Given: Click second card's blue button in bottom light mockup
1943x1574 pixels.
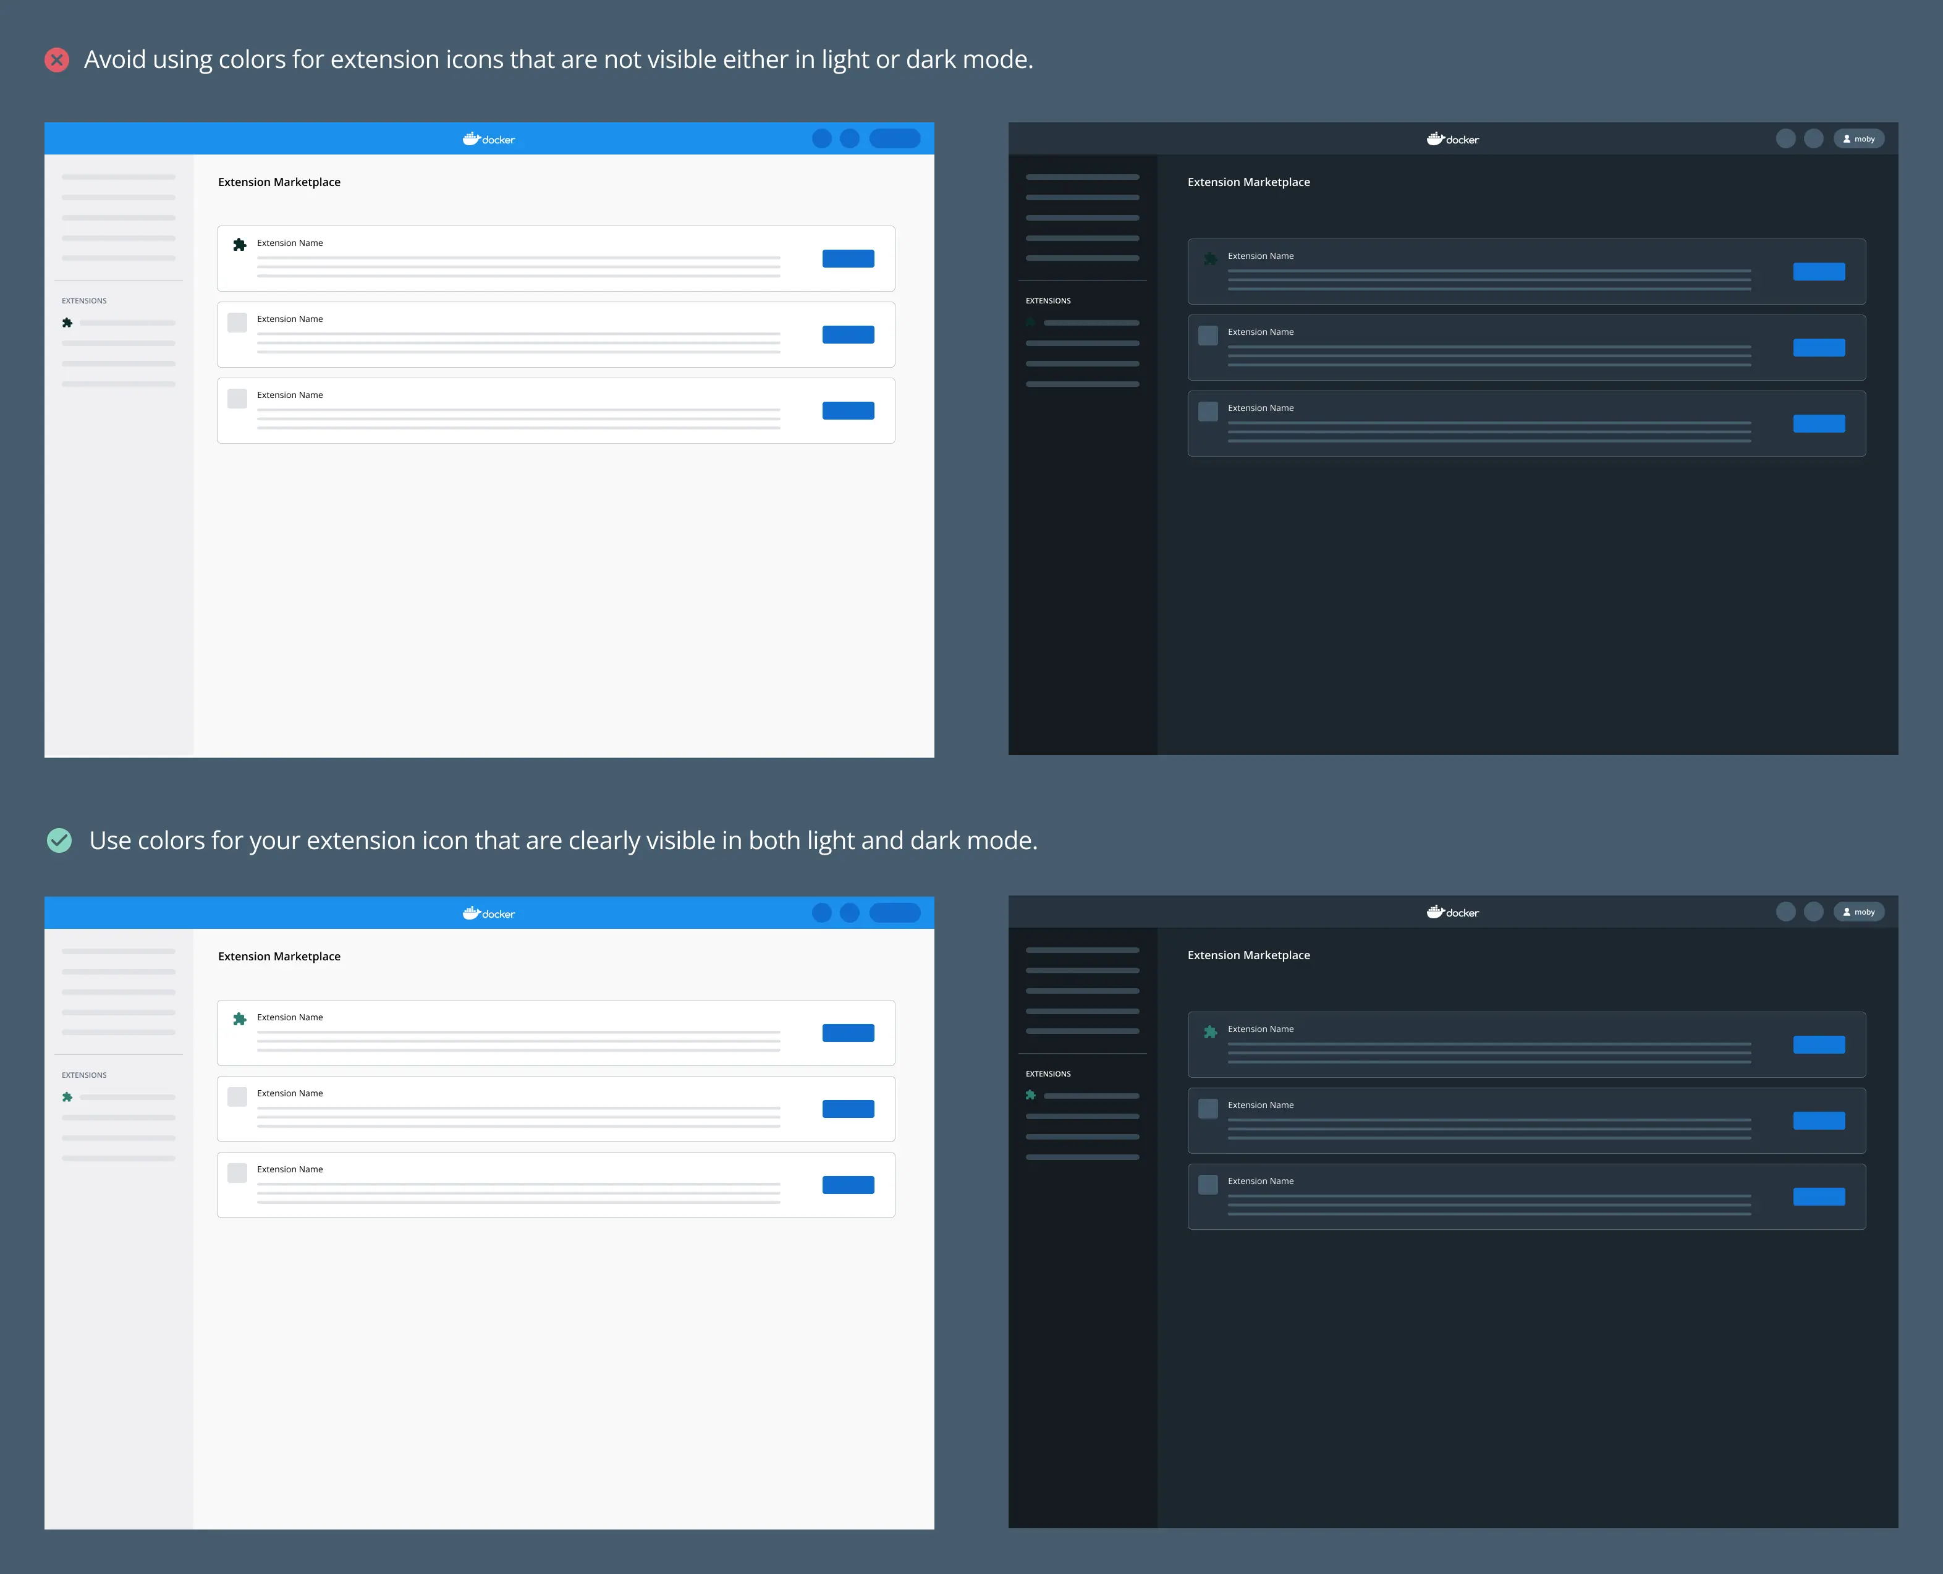Looking at the screenshot, I should point(848,1109).
